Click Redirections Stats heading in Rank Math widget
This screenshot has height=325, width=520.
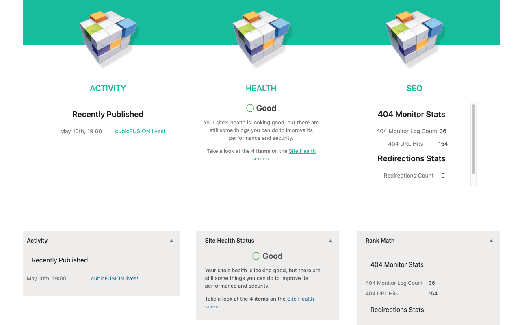coord(397,310)
